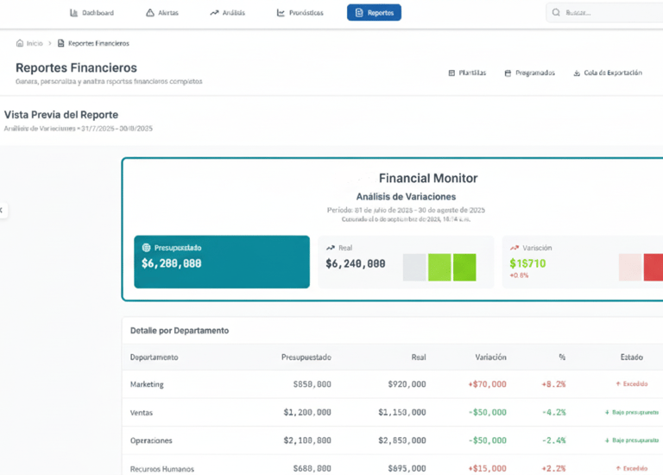The height and width of the screenshot is (475, 663).
Task: Open Plantillas button
Action: tap(467, 73)
